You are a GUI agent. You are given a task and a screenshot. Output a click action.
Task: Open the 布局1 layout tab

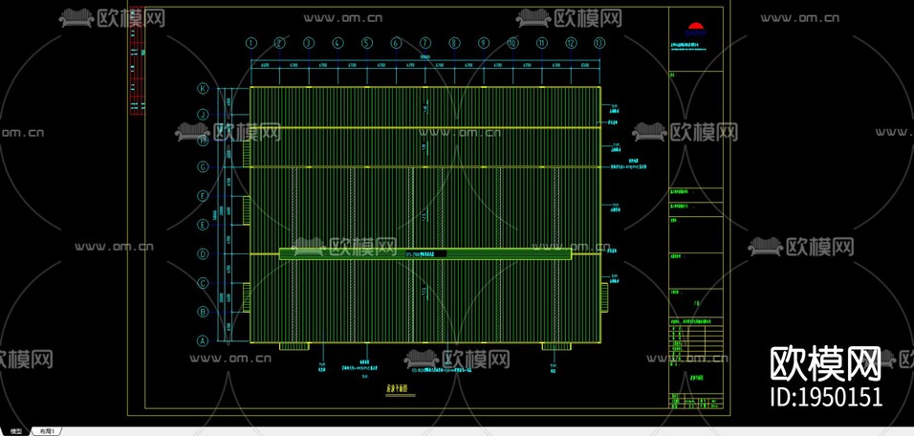(46, 431)
